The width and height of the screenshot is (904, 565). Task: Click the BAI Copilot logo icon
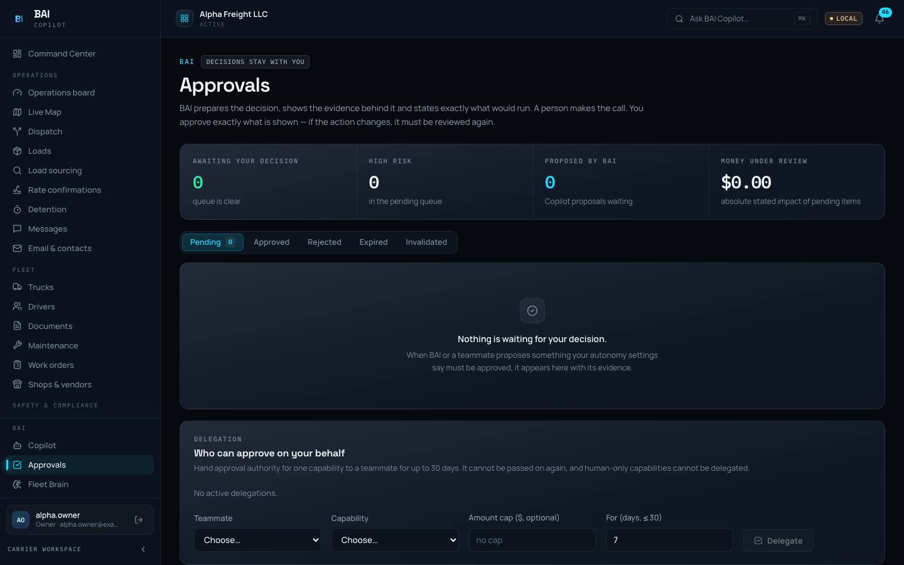tap(19, 19)
